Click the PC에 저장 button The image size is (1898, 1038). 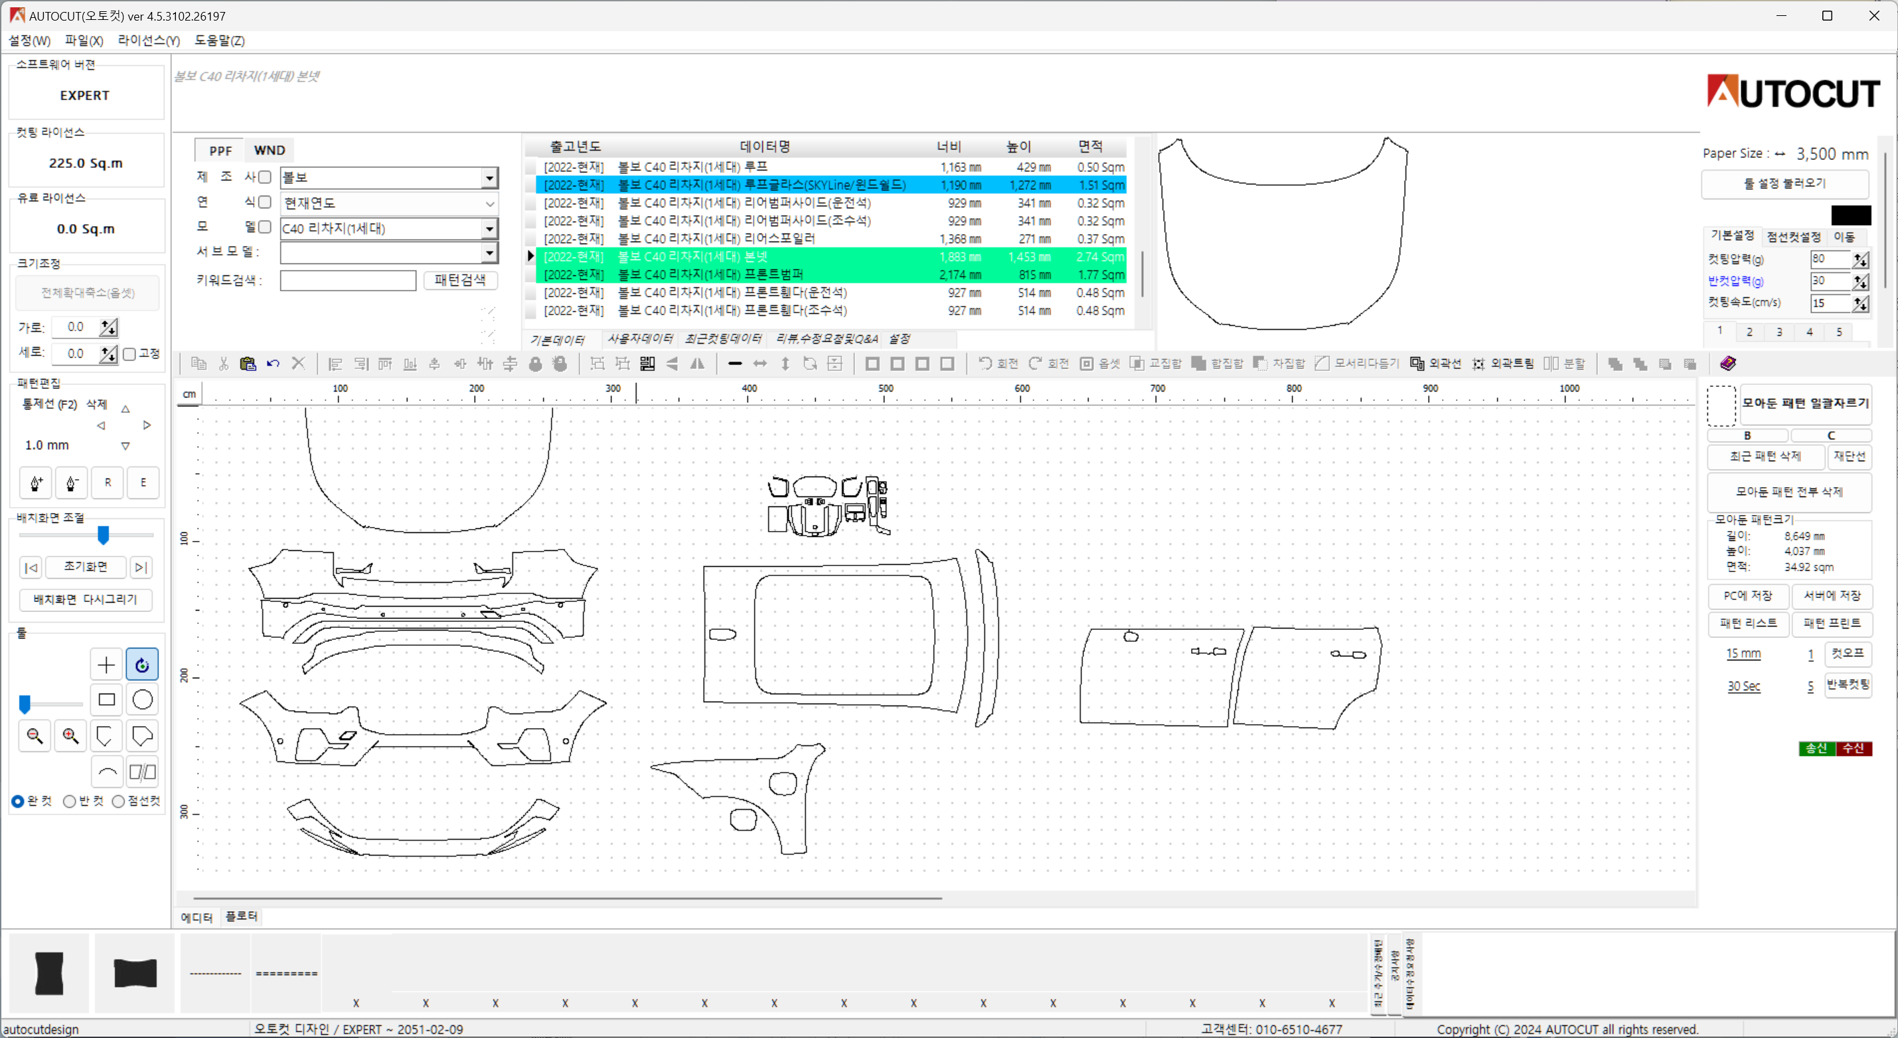pyautogui.click(x=1748, y=595)
